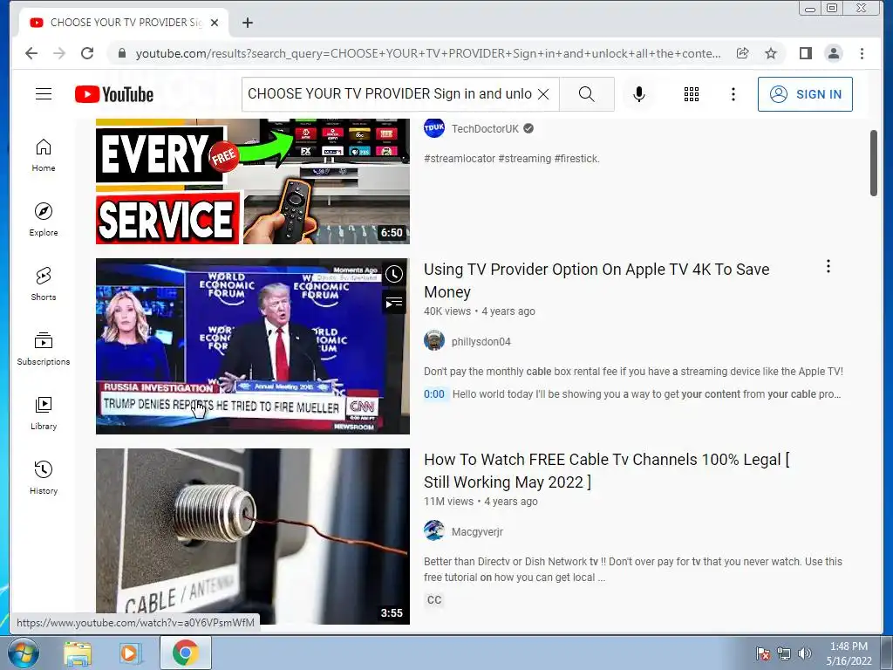893x670 pixels.
Task: Open the EVERY FREE SERVICE video thumbnail
Action: click(252, 181)
